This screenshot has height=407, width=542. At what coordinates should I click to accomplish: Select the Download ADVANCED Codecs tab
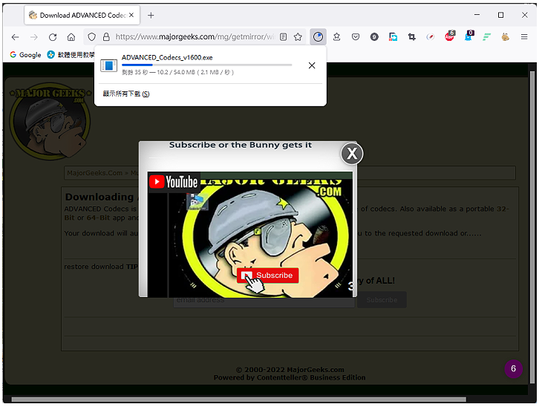(82, 15)
